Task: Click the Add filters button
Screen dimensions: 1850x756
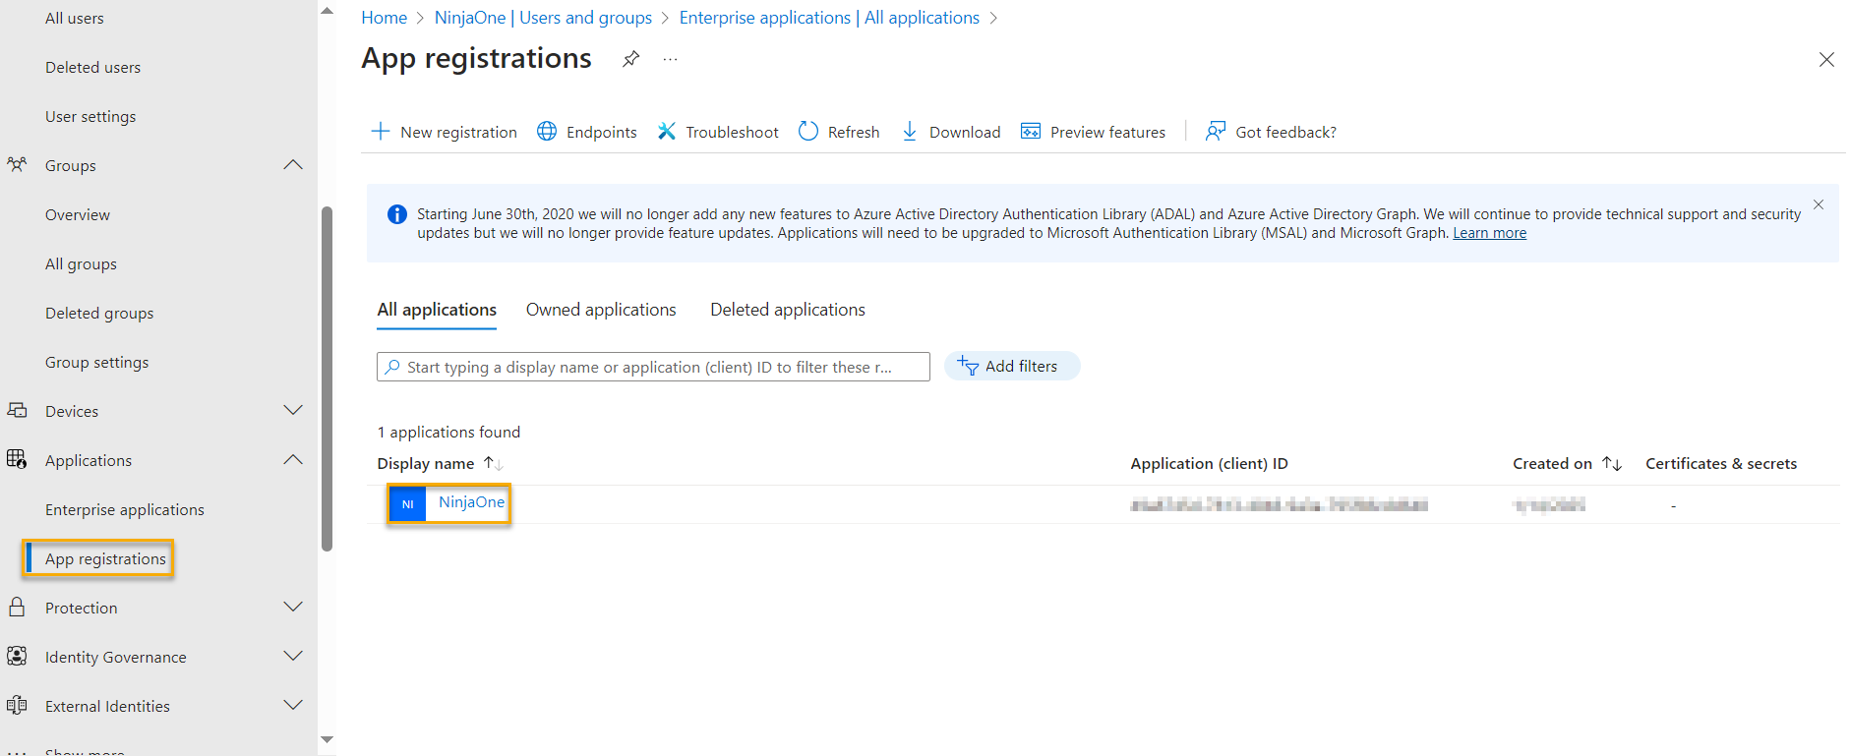Action: pos(1012,366)
